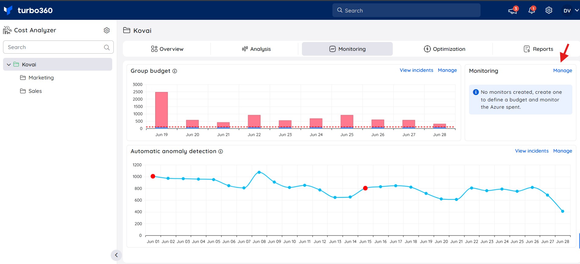
Task: Open anomaly detection View incidents link
Action: coord(532,151)
